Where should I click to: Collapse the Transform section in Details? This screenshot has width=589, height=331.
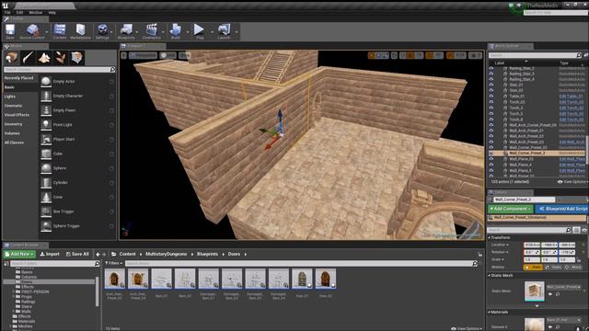coord(490,237)
